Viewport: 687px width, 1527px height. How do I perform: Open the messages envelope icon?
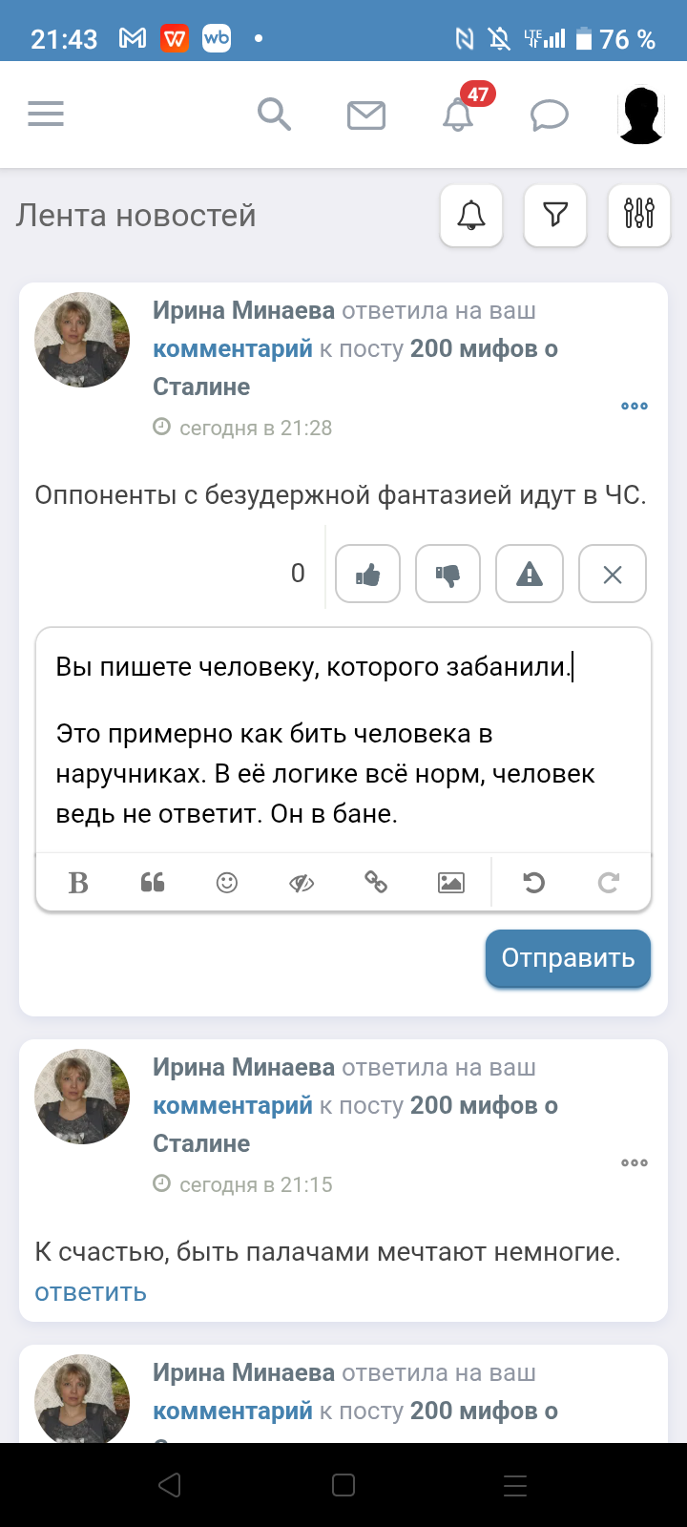[365, 115]
